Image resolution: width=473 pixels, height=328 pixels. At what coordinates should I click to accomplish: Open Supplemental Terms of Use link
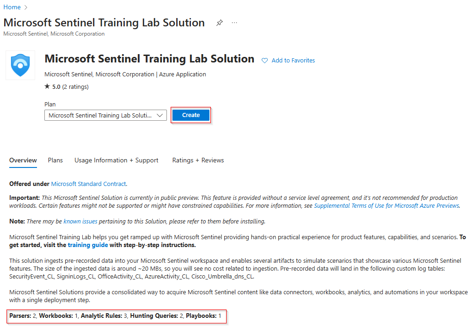(387, 205)
